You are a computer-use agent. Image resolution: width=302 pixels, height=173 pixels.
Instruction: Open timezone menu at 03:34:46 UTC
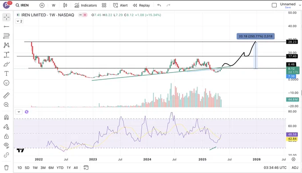(x=275, y=168)
